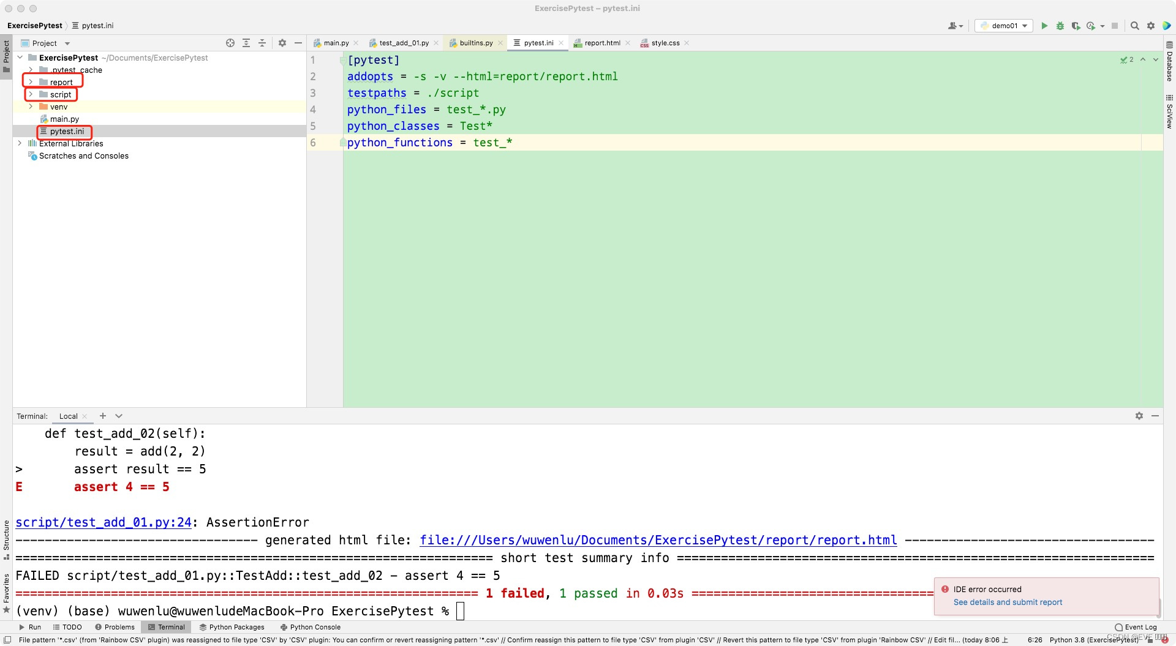This screenshot has width=1176, height=646.
Task: Open IDE settings gear in top toolbar
Action: (1151, 26)
